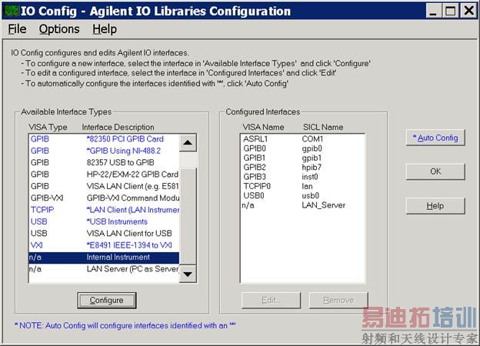Image resolution: width=480 pixels, height=346 pixels.
Task: Select the Internal Instrument row
Action: (104, 258)
